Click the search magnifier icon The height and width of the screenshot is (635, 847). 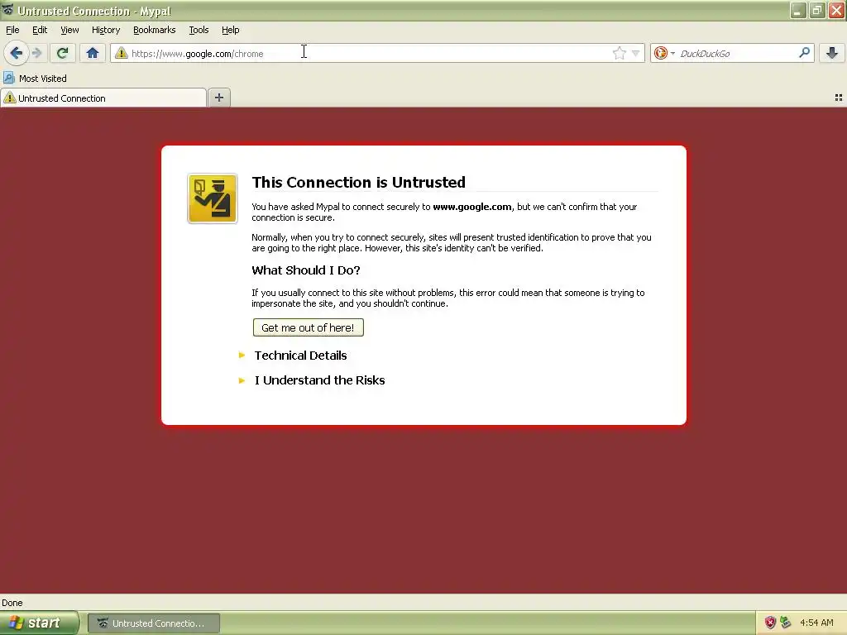(804, 52)
